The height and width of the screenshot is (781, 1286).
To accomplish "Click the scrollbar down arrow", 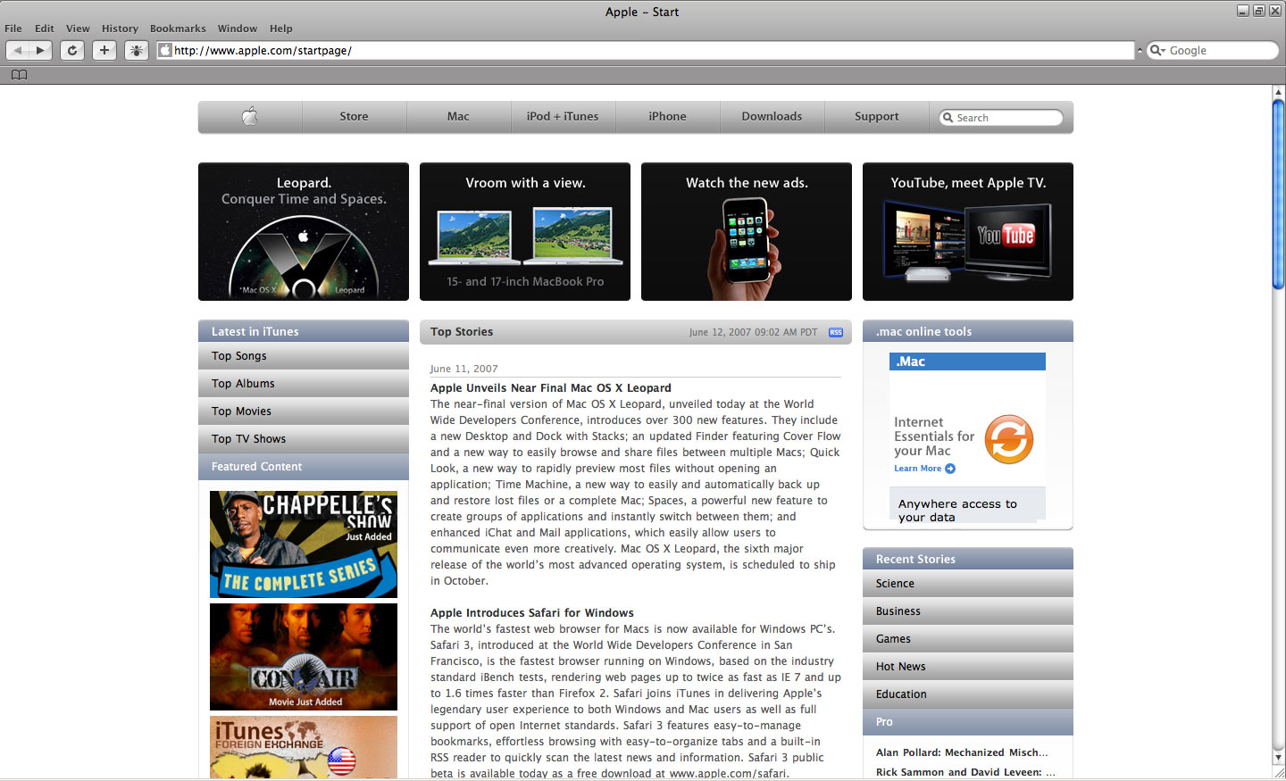I will pyautogui.click(x=1279, y=757).
